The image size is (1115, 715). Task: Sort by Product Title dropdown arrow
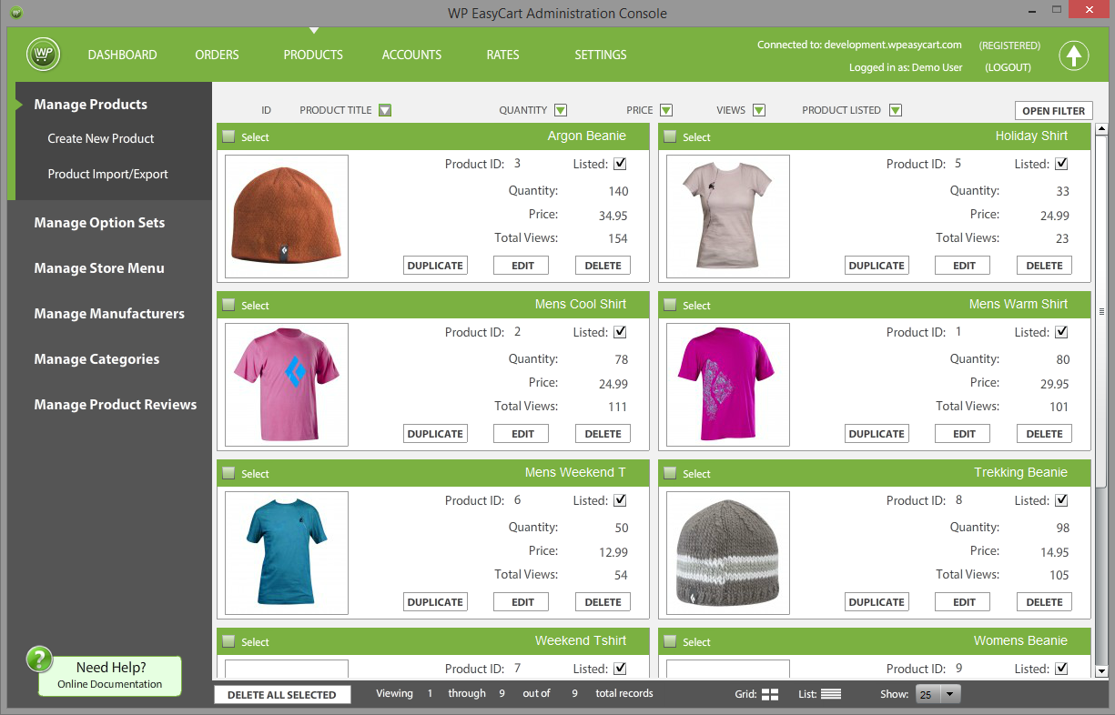click(x=385, y=110)
